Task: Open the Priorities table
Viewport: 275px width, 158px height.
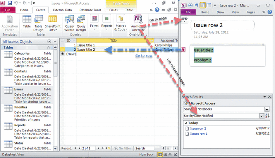Action: click(27, 113)
